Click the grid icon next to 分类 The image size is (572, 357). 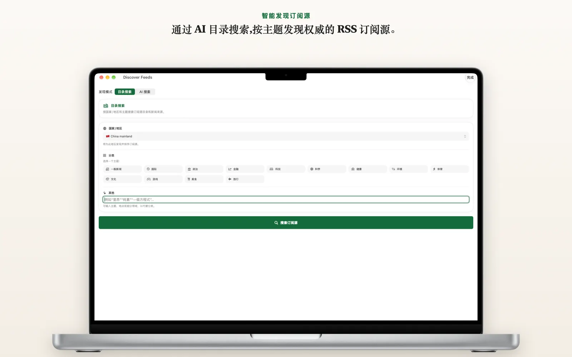(105, 155)
